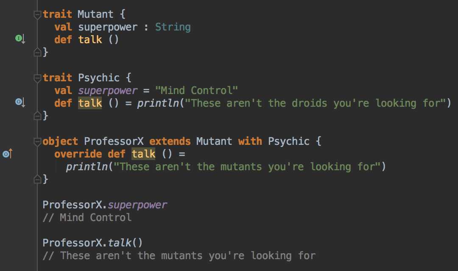Collapse the trait Mutant code block
The width and height of the screenshot is (458, 271).
(37, 15)
